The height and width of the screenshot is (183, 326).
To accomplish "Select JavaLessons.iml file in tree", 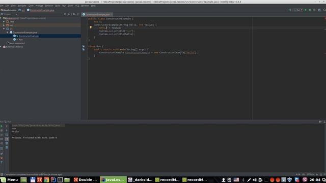I will 17,43.
